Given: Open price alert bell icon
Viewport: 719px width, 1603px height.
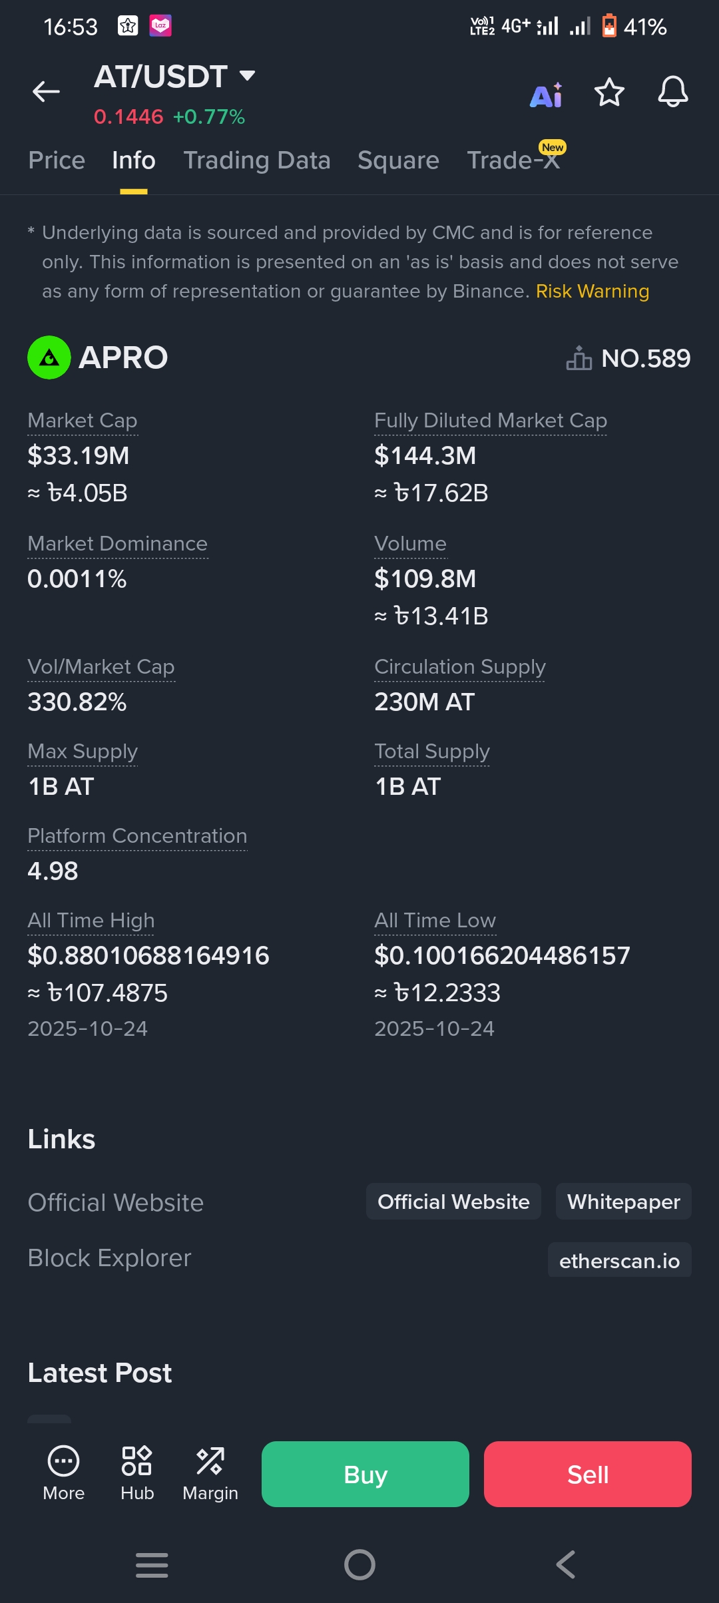Looking at the screenshot, I should pos(672,92).
